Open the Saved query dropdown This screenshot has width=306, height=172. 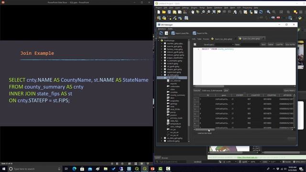click(224, 44)
